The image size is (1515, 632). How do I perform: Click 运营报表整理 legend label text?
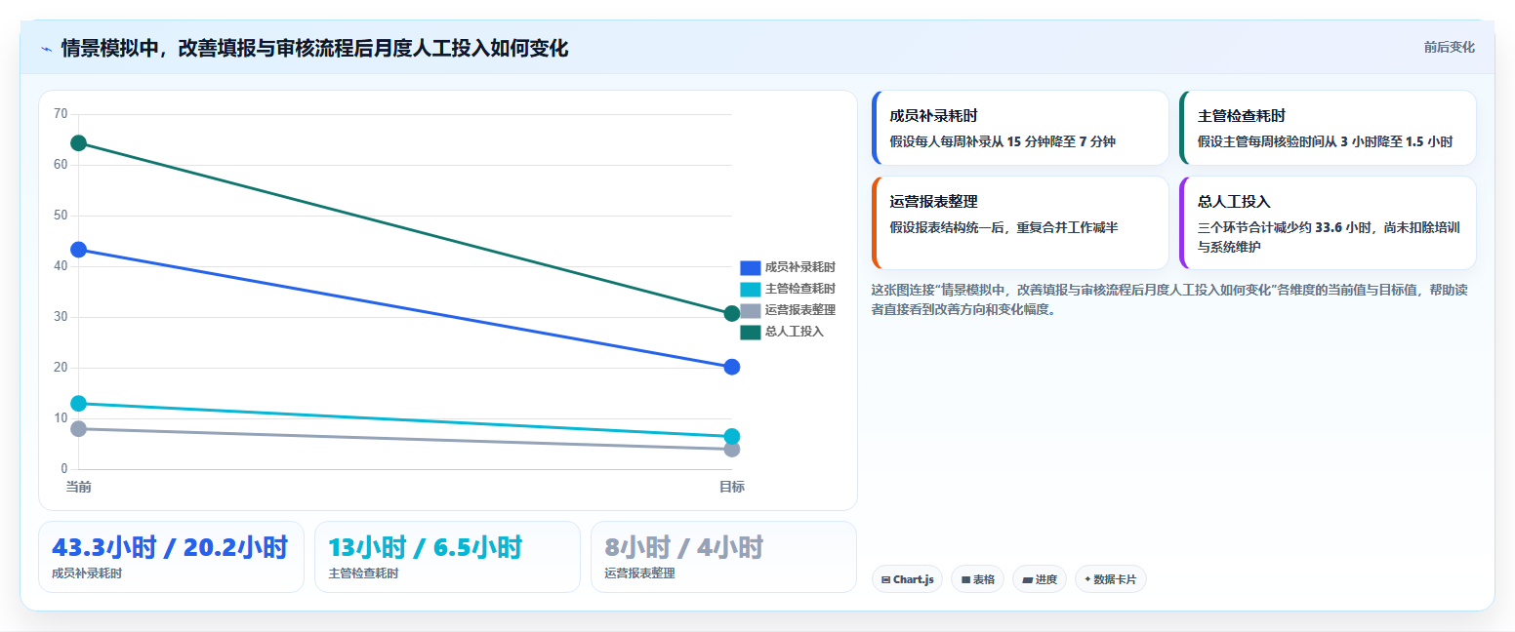[799, 310]
